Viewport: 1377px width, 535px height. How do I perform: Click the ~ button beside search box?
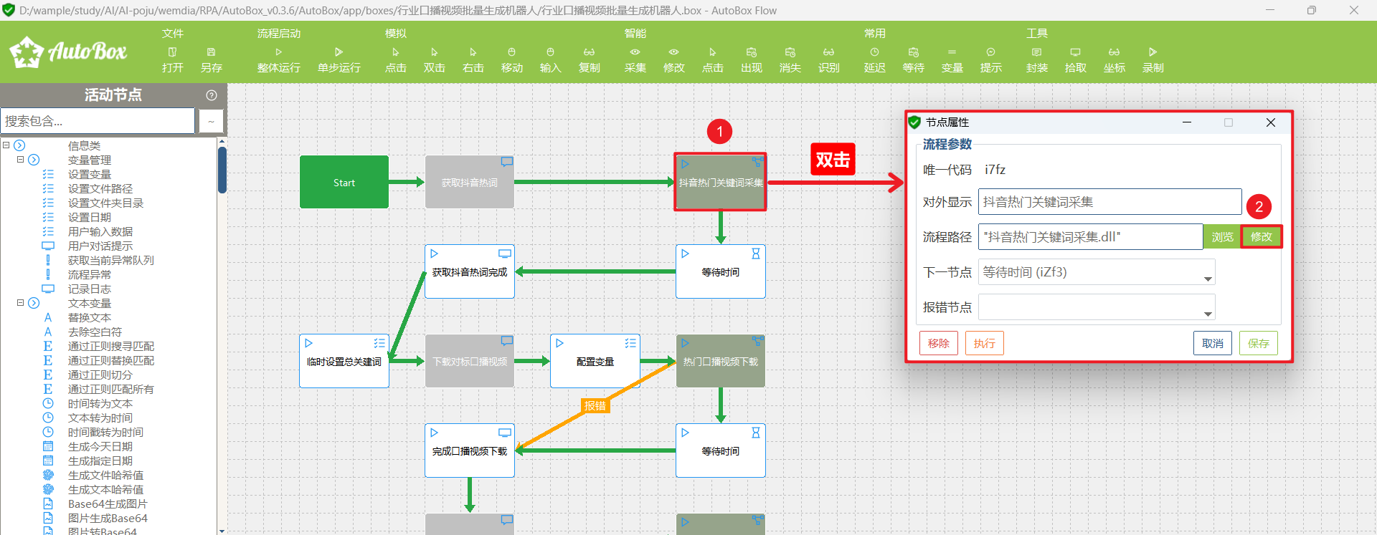point(211,121)
